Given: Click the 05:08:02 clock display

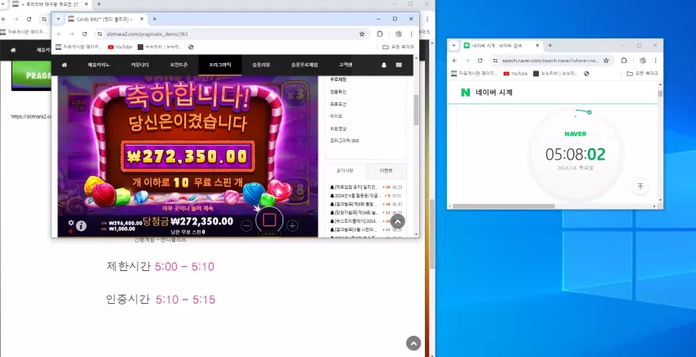Looking at the screenshot, I should point(576,154).
